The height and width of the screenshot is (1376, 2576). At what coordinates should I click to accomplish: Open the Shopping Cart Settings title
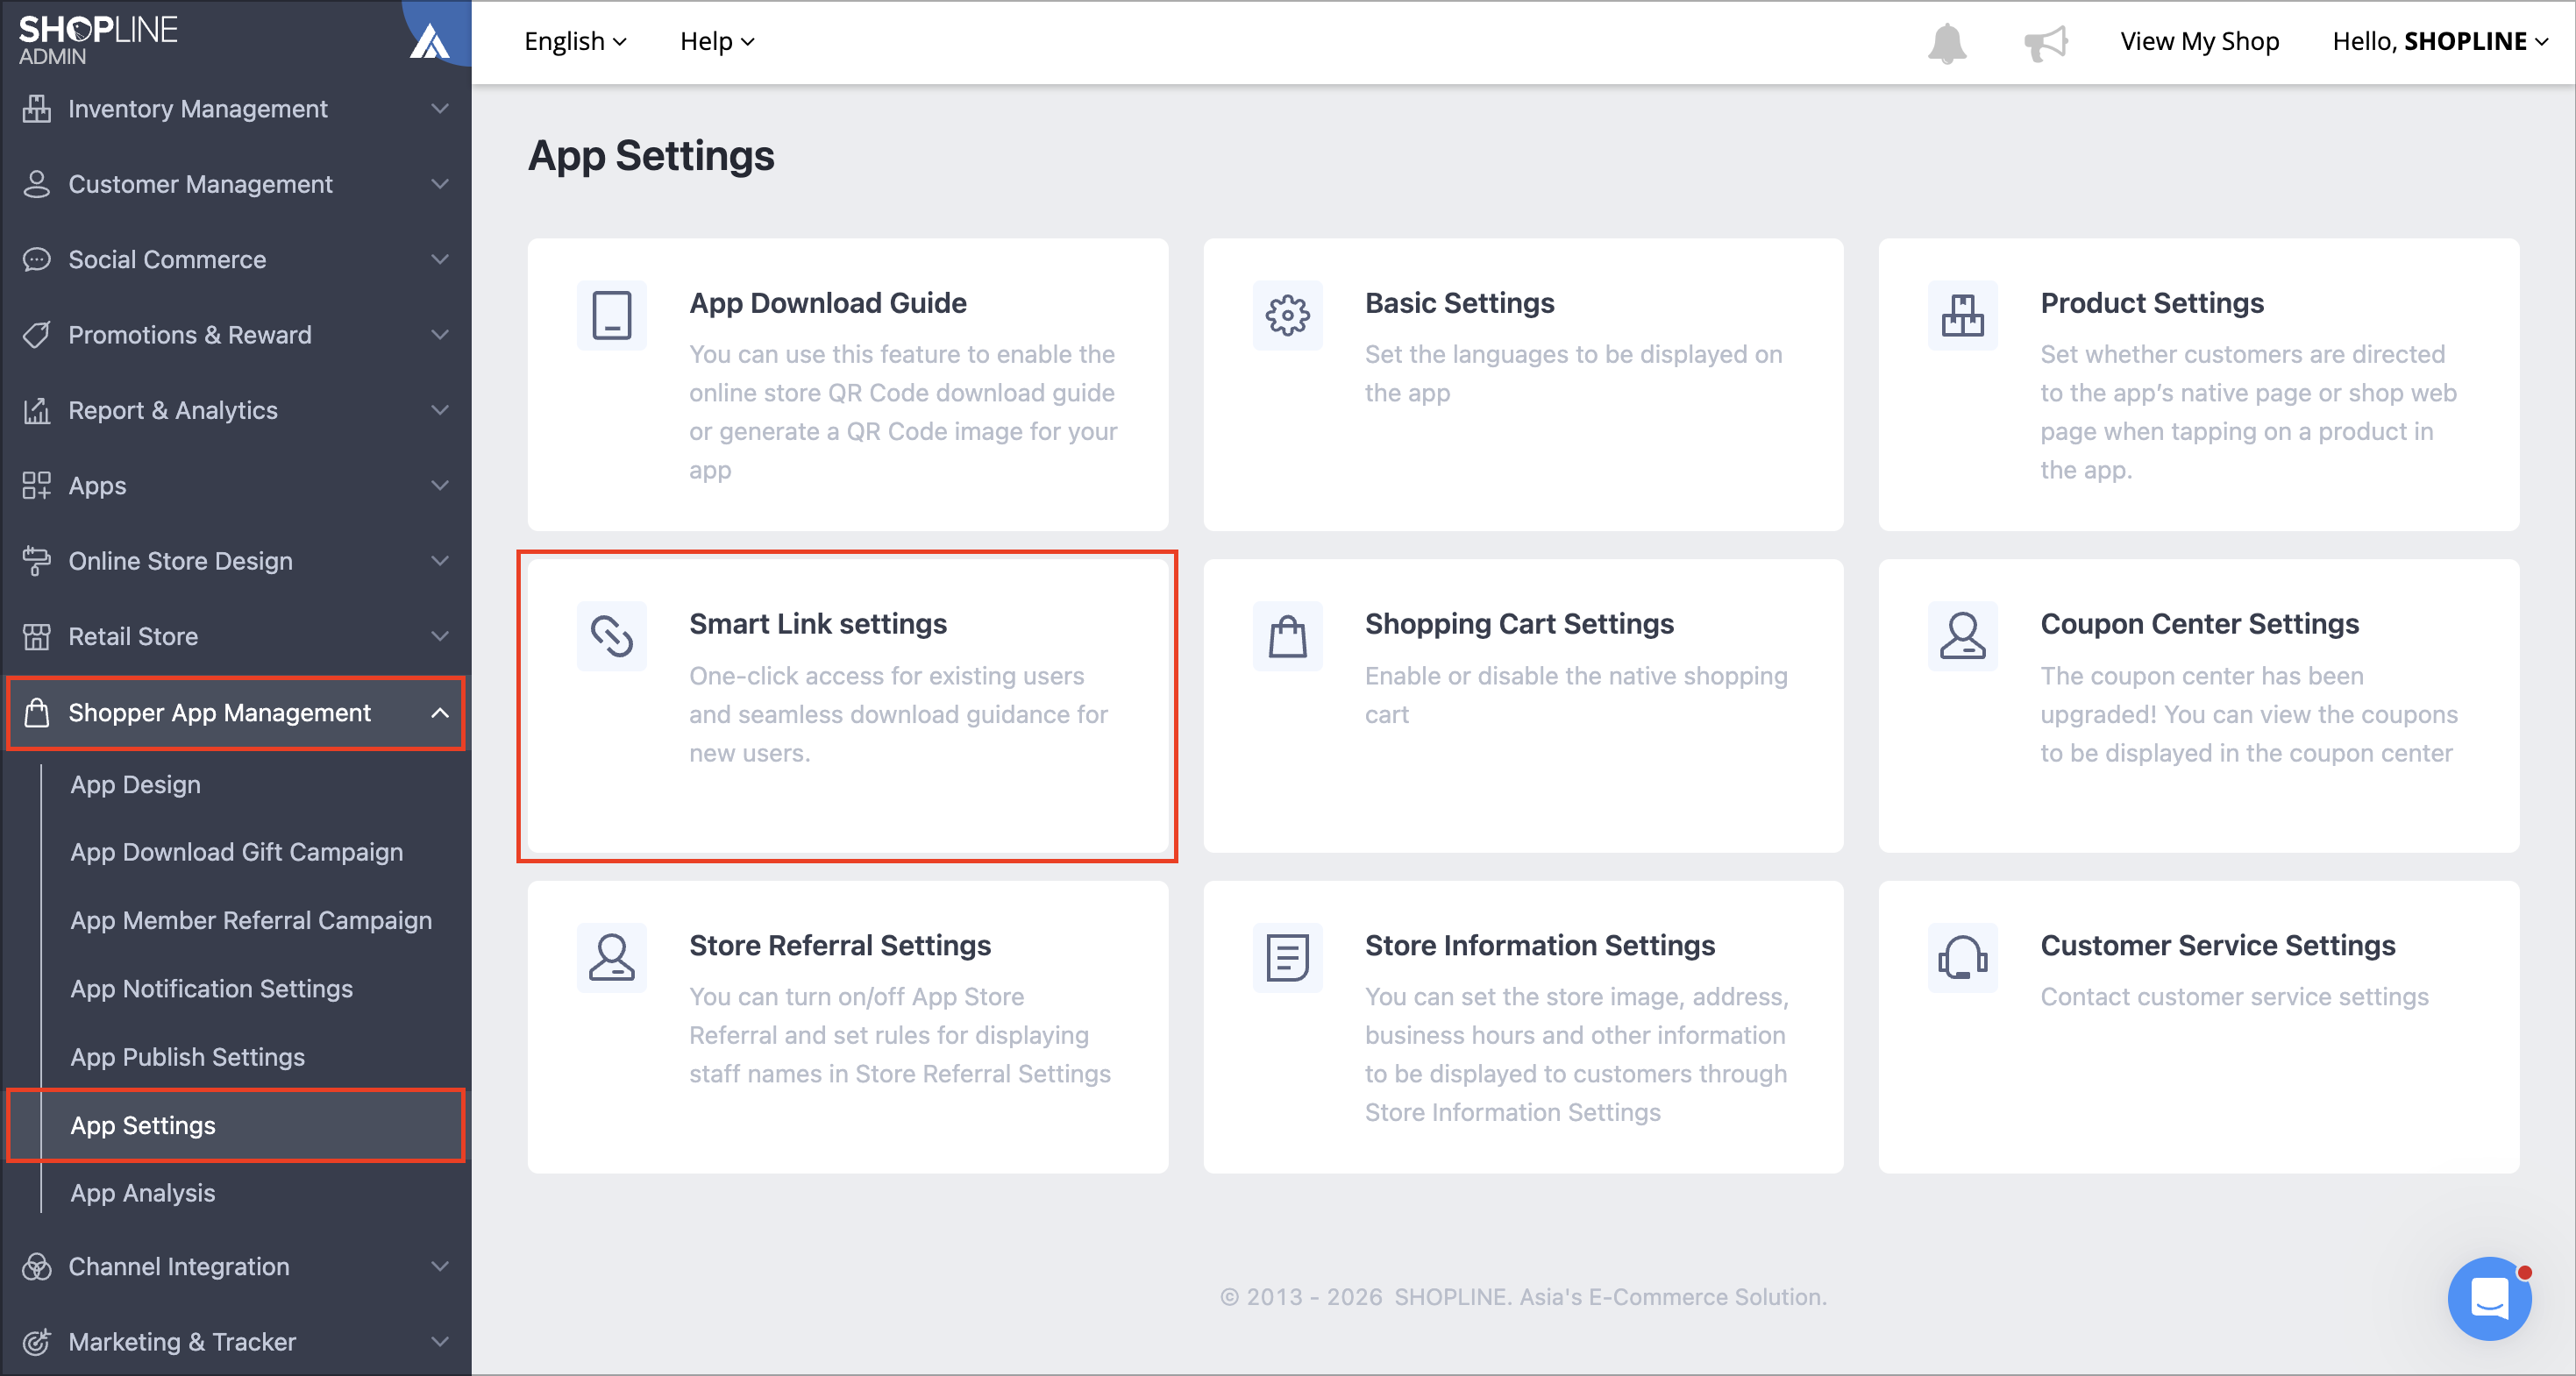[1519, 623]
